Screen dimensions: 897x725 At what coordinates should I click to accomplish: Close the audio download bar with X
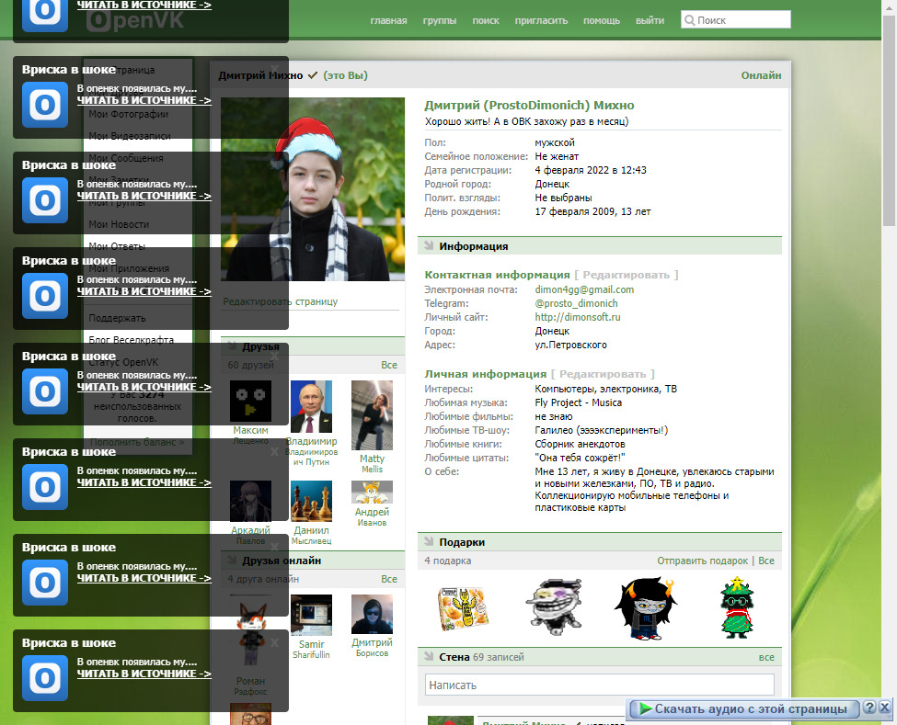[884, 708]
